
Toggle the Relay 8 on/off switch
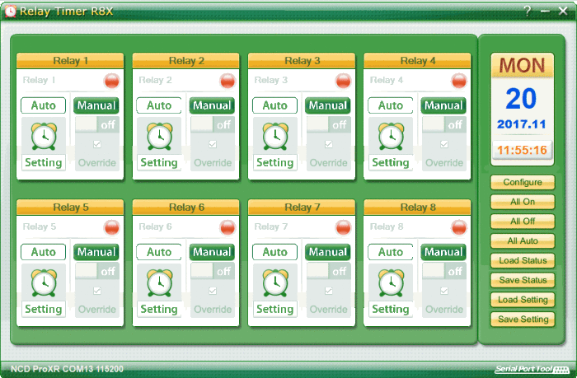[x=444, y=272]
